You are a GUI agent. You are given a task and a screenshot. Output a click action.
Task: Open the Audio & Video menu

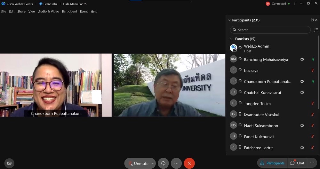(49, 12)
